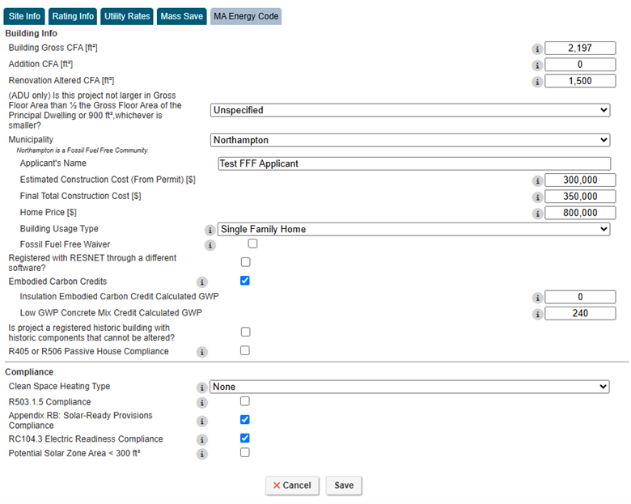The width and height of the screenshot is (631, 504).
Task: Click the Building Info section heading
Action: [31, 33]
